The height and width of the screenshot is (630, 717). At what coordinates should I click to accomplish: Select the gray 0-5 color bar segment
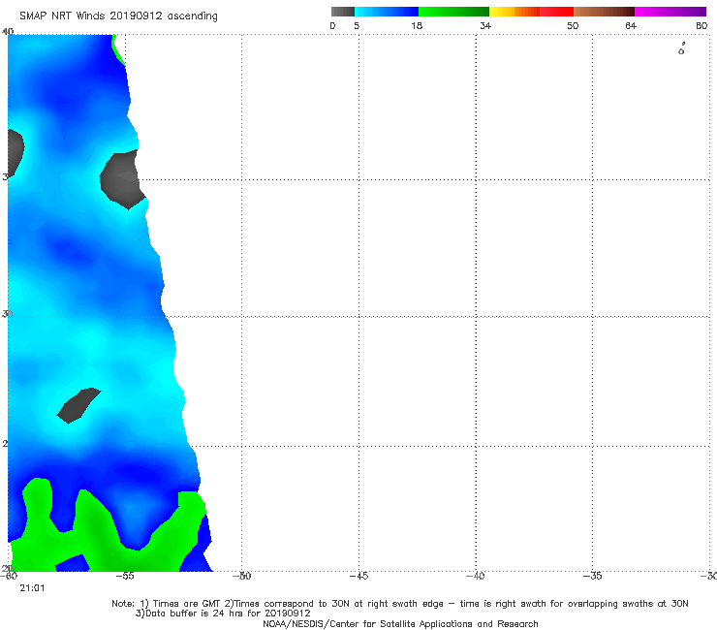(343, 12)
